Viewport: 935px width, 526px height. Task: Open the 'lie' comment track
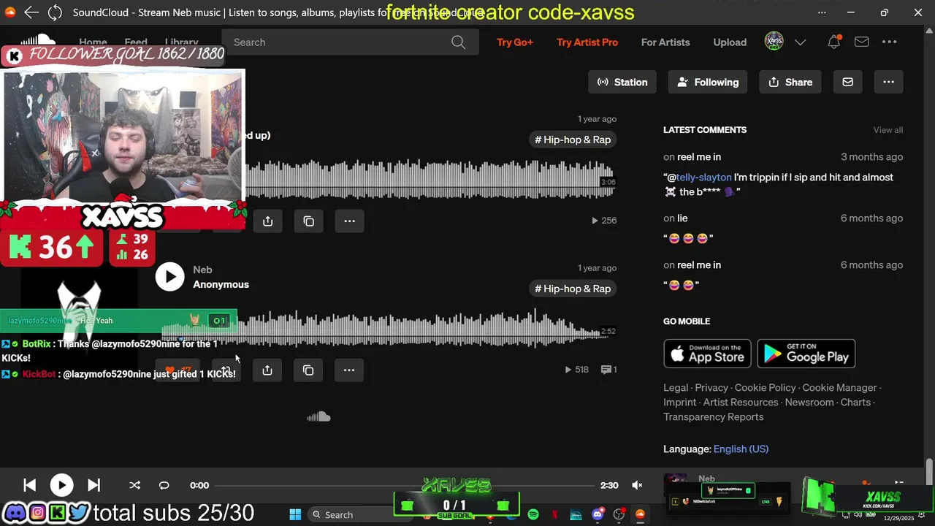coord(682,218)
